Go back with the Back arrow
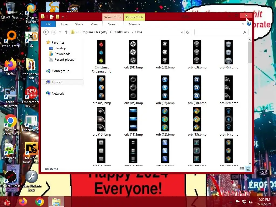The image size is (276, 207). (46, 32)
